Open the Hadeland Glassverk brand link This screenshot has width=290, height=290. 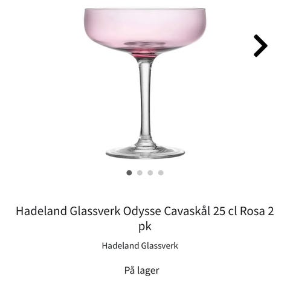(140, 246)
